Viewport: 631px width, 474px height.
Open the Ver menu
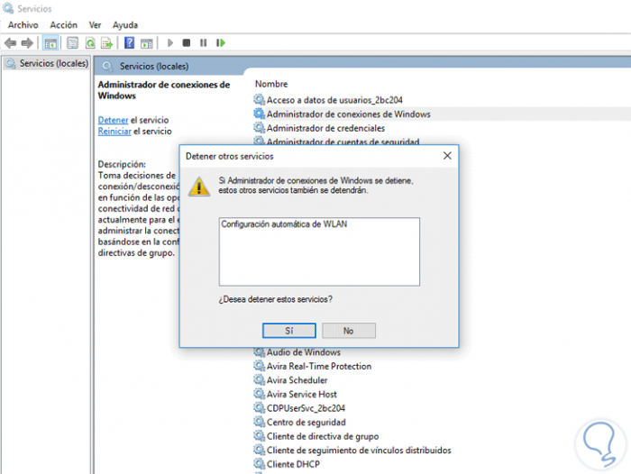[x=95, y=25]
